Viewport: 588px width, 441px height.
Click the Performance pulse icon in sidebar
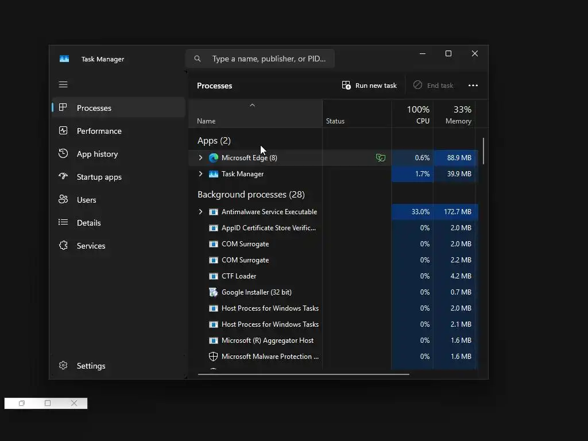coord(63,130)
